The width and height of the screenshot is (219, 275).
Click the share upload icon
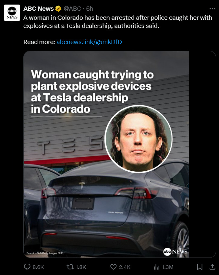(x=212, y=267)
